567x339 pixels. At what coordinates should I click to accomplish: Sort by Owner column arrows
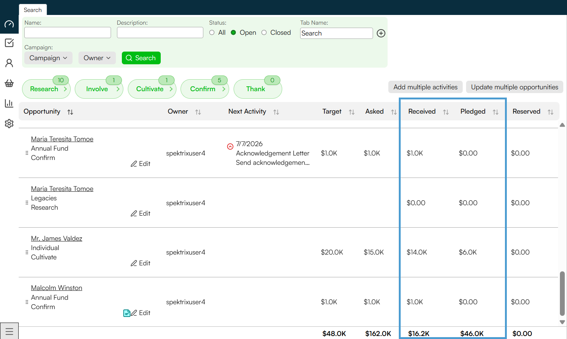pos(198,112)
